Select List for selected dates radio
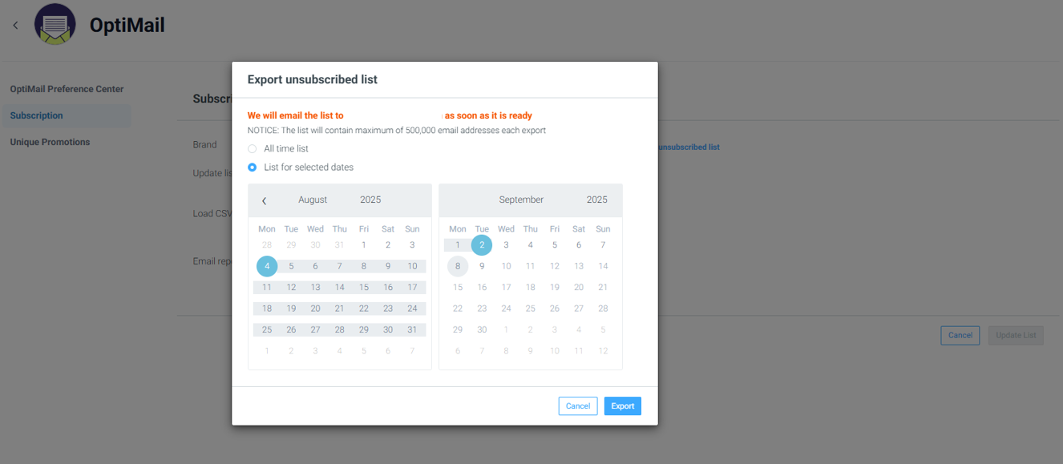1063x464 pixels. coord(252,167)
